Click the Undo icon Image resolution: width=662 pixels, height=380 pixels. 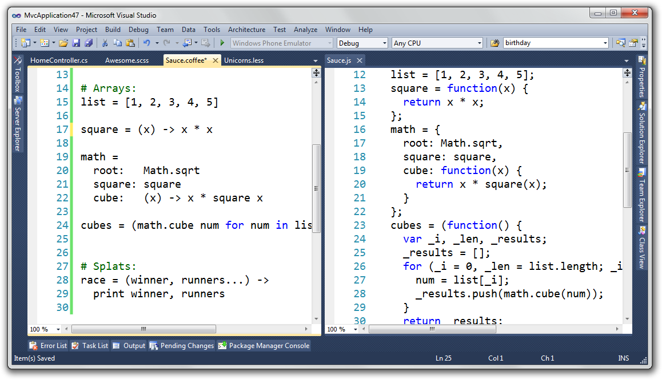click(x=147, y=43)
